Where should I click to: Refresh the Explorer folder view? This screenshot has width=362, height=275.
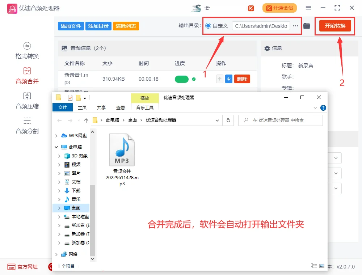click(228, 120)
